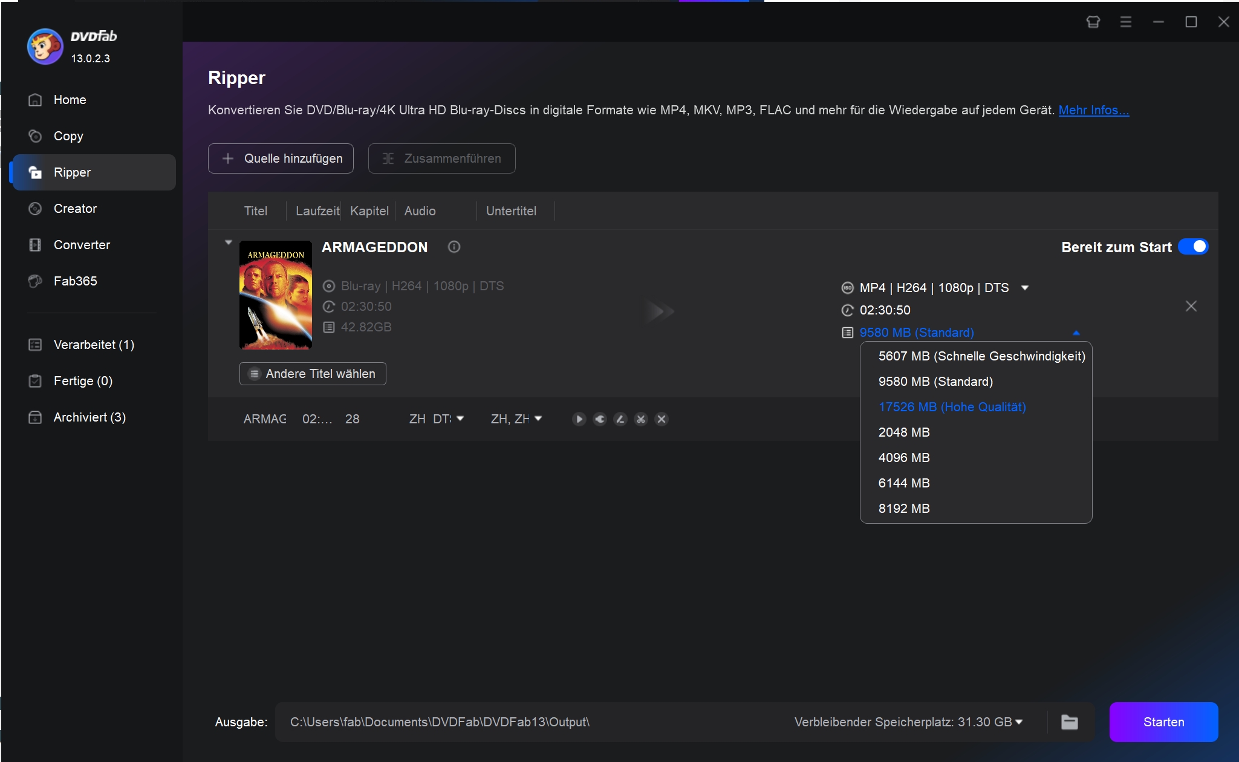Click the Untertitel column header
Image resolution: width=1239 pixels, height=762 pixels.
pos(511,211)
